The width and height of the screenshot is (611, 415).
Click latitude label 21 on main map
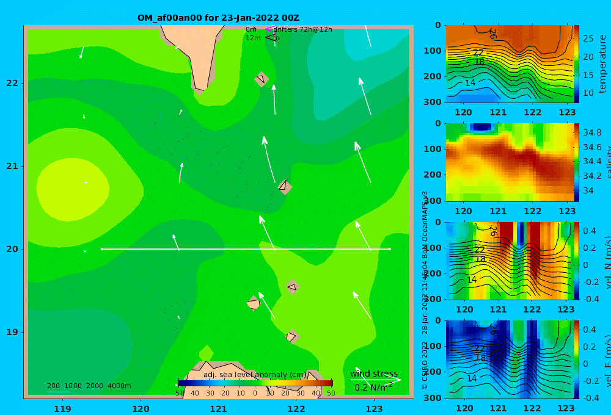[12, 166]
